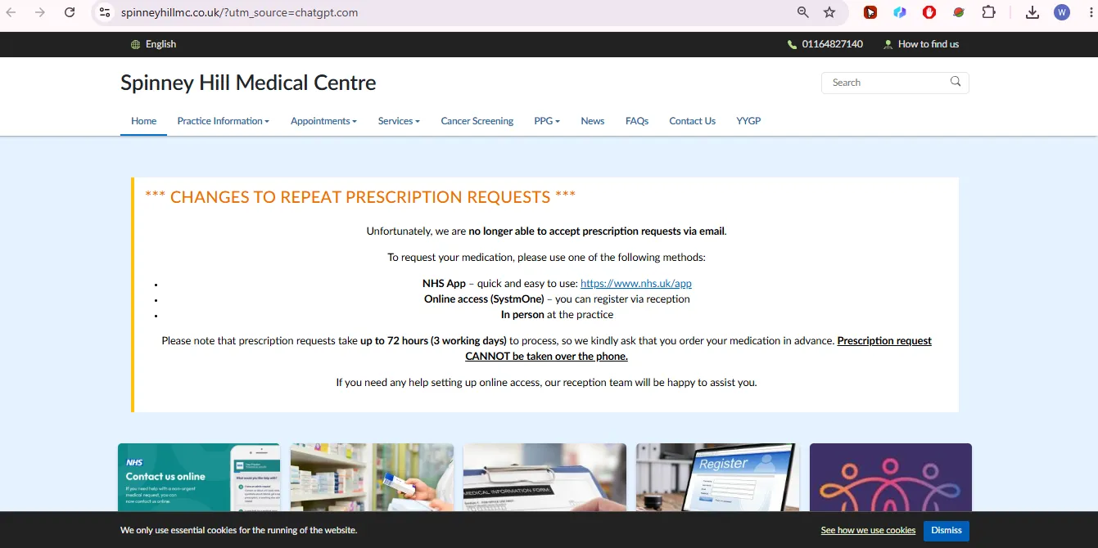Go back using the browser back arrow

(11, 12)
